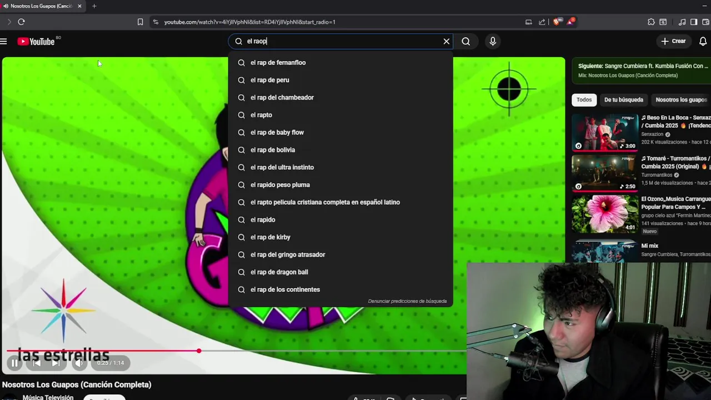The image size is (711, 400).
Task: Open the browser extensions puzzle icon
Action: (x=651, y=22)
